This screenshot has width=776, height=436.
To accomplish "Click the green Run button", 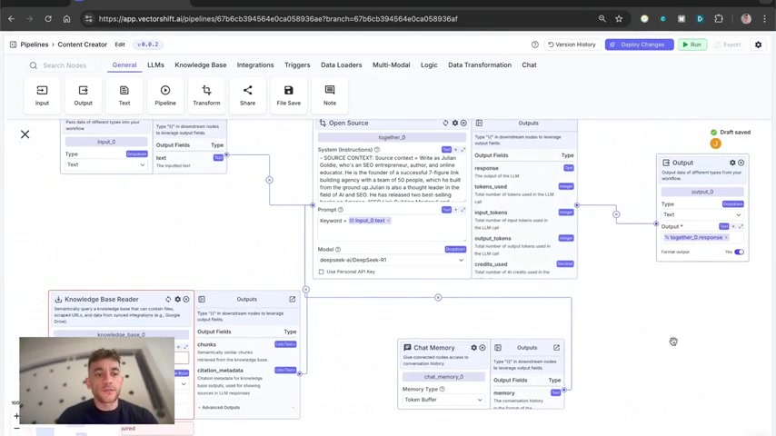I will coord(691,45).
